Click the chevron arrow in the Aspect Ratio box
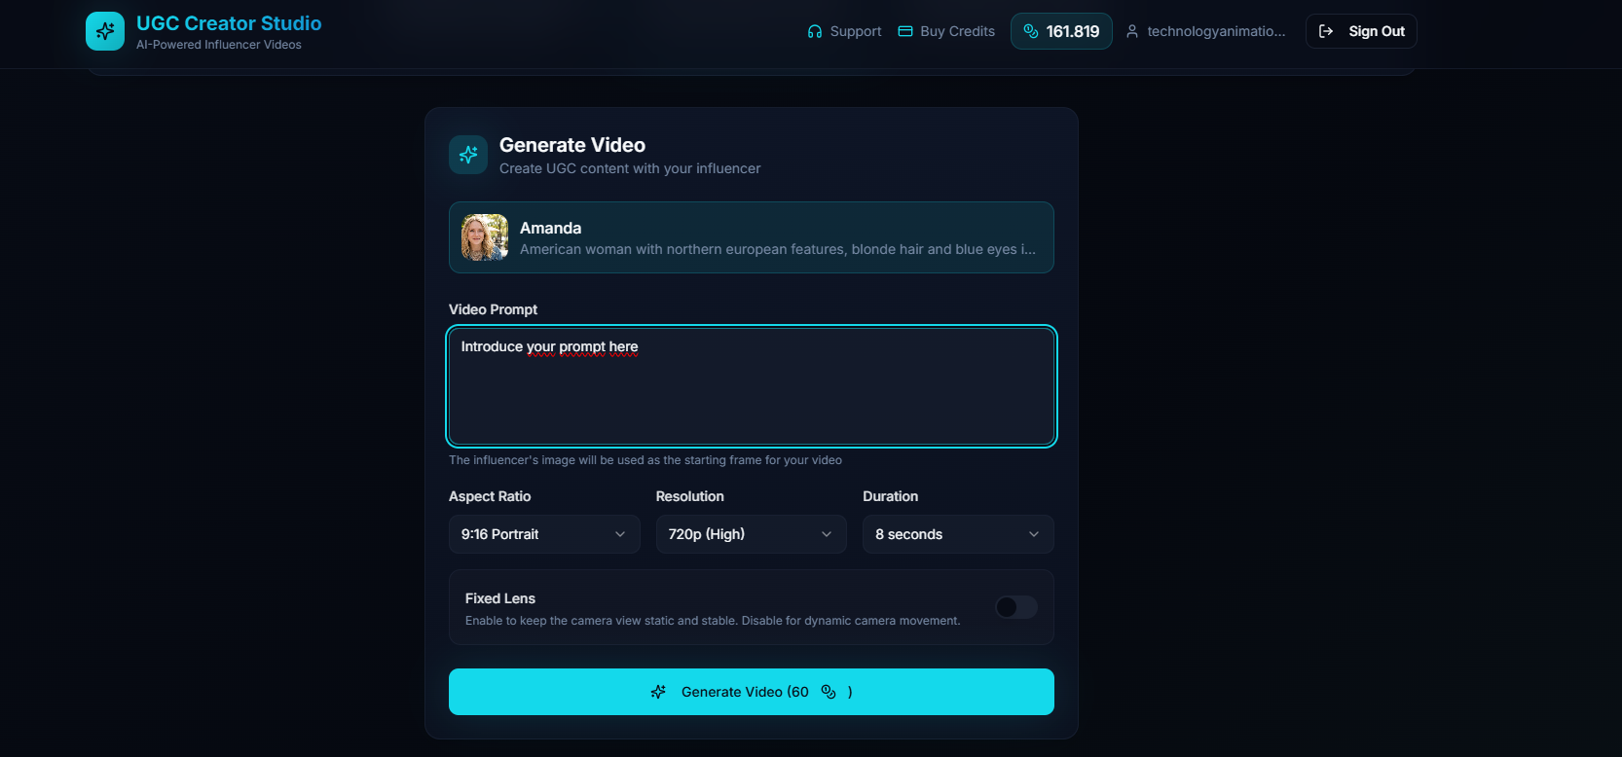Viewport: 1622px width, 757px height. click(620, 534)
